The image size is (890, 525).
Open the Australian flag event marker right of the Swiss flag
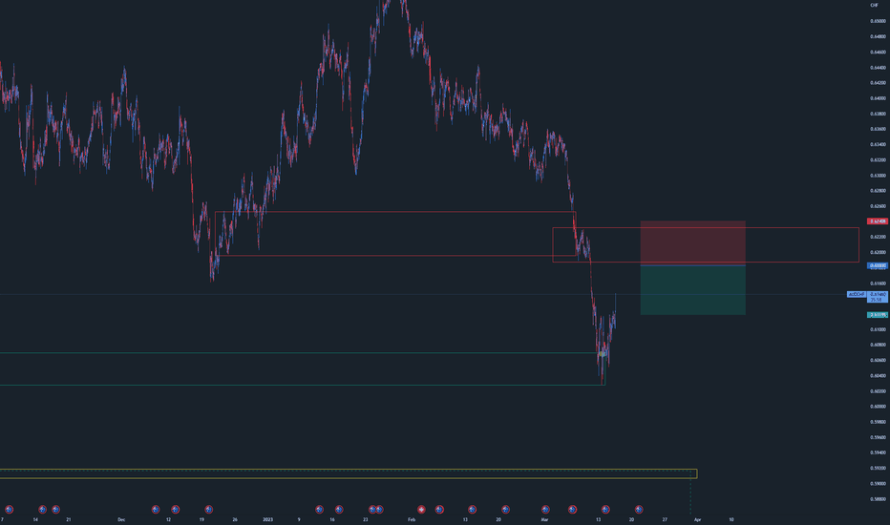tap(438, 510)
